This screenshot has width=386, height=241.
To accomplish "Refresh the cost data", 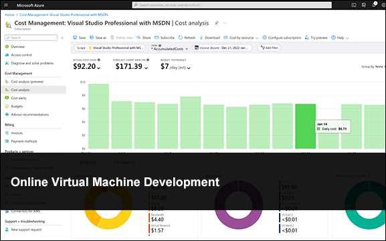I will 187,37.
